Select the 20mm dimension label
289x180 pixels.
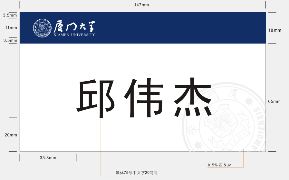point(11,135)
